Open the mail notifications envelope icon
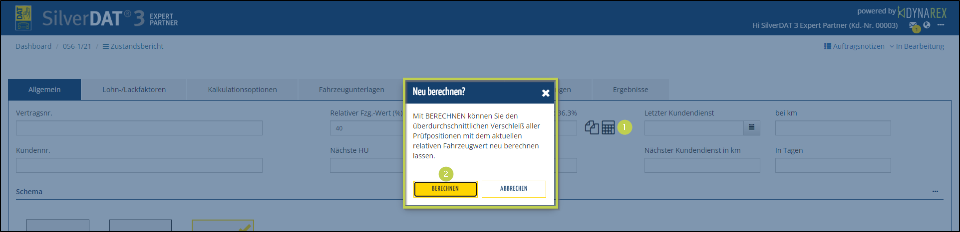Viewport: 960px width, 232px height. point(913,25)
